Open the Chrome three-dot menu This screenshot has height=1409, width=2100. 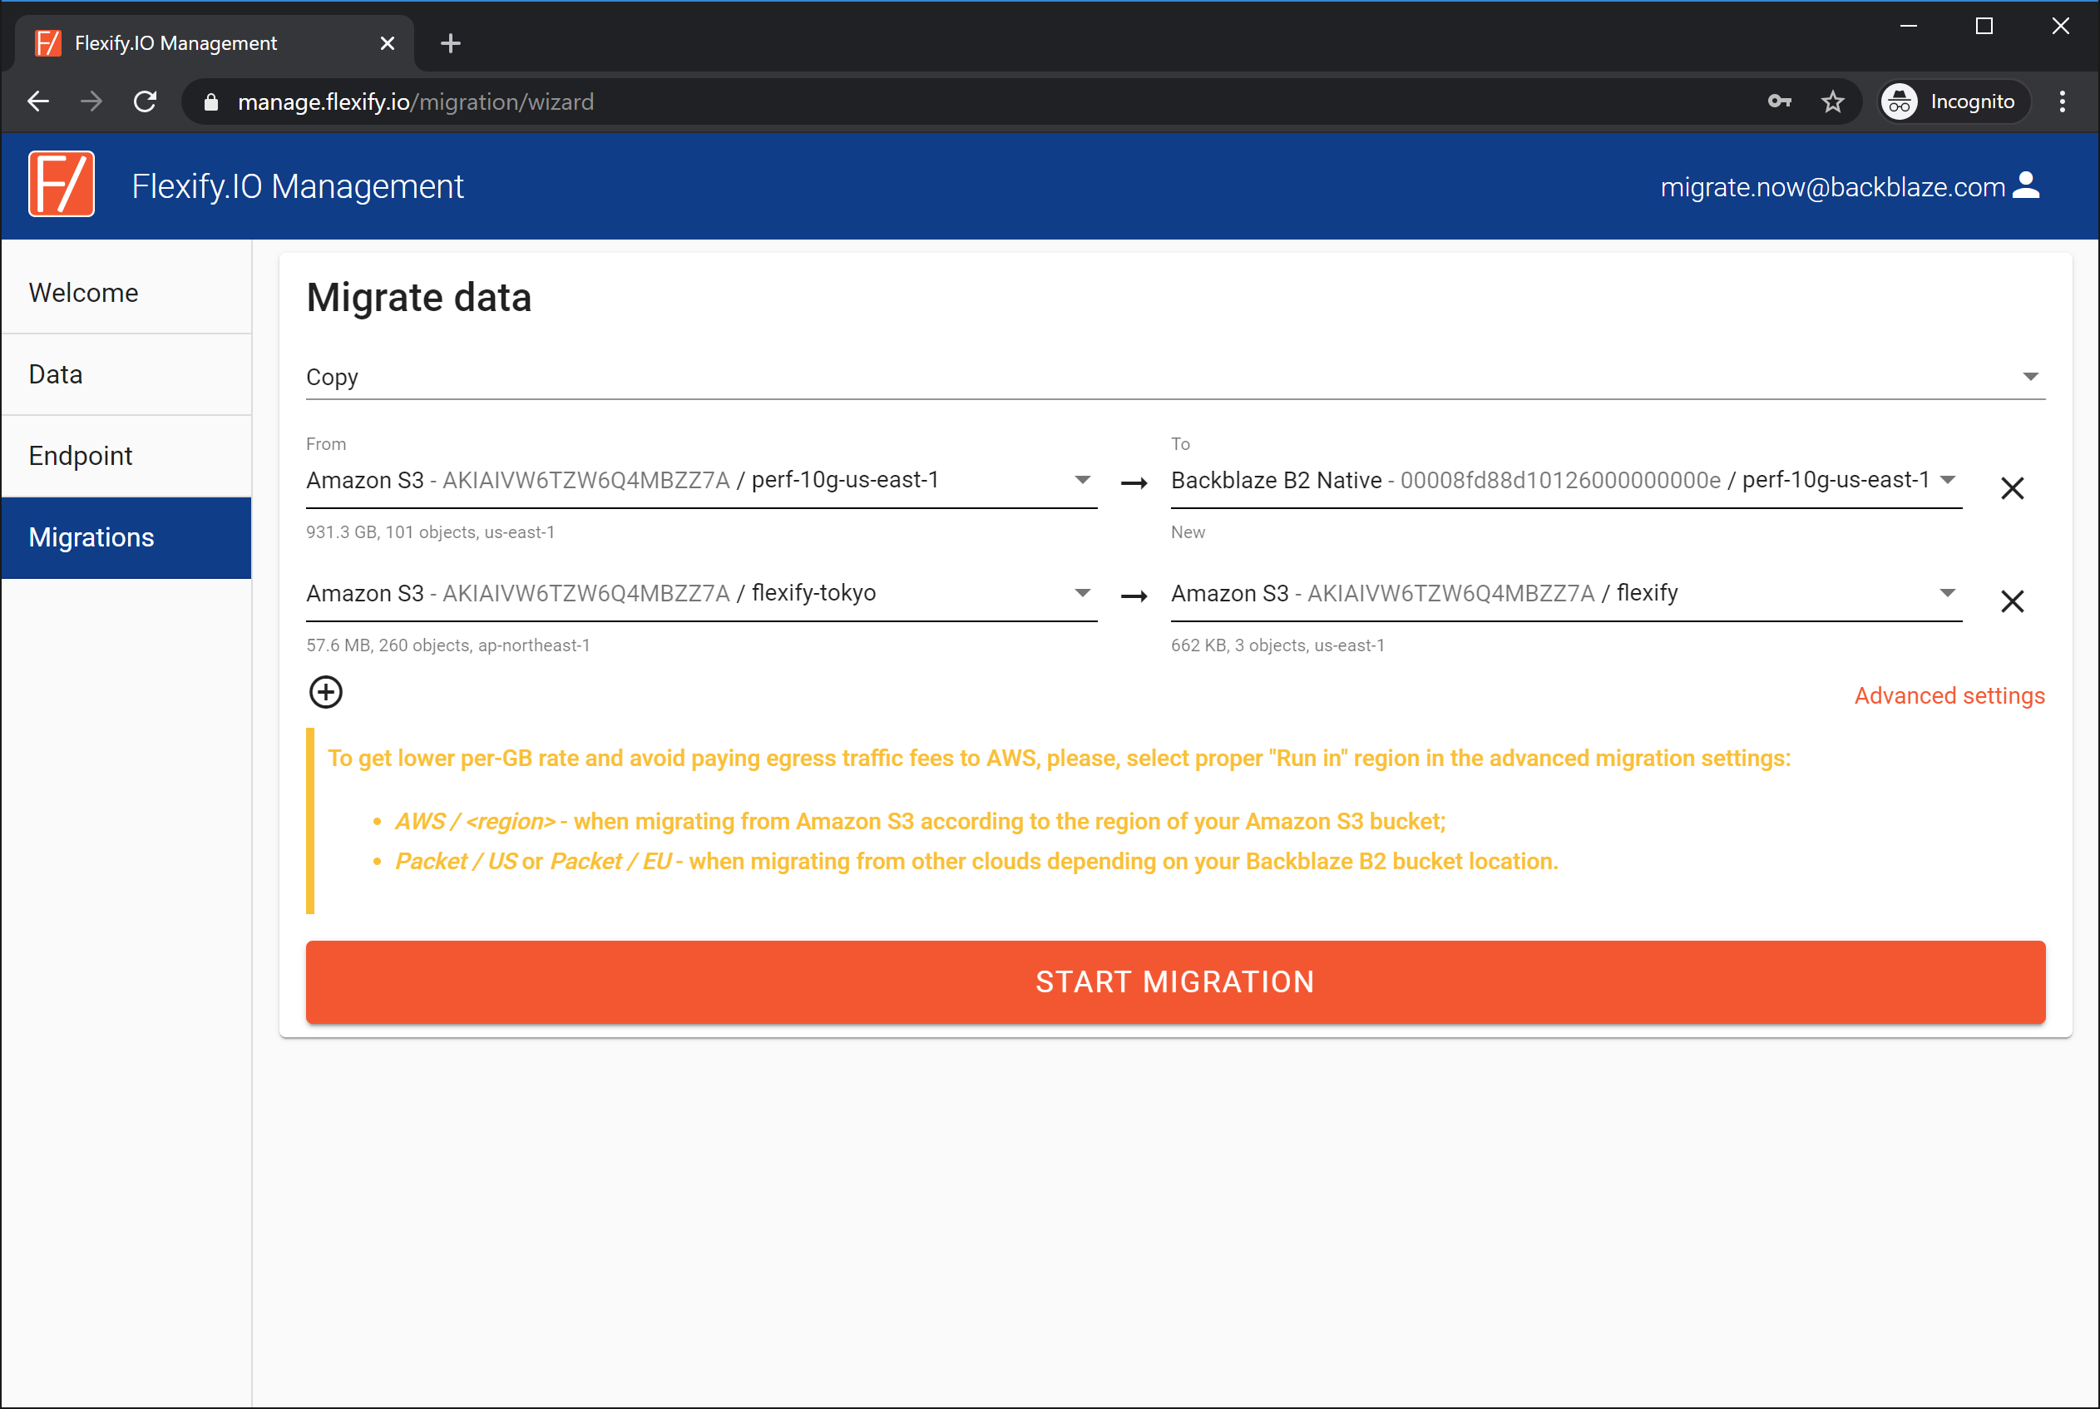(2063, 101)
